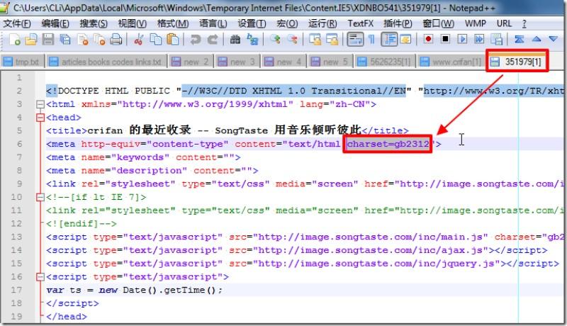Click the highlighted charset=gb2312 text
567x326 pixels.
389,144
